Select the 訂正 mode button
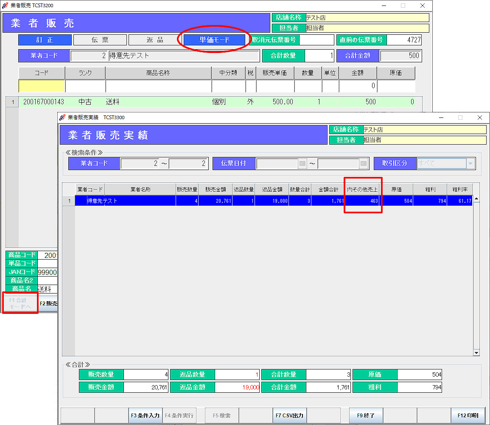The image size is (490, 425). pos(45,40)
